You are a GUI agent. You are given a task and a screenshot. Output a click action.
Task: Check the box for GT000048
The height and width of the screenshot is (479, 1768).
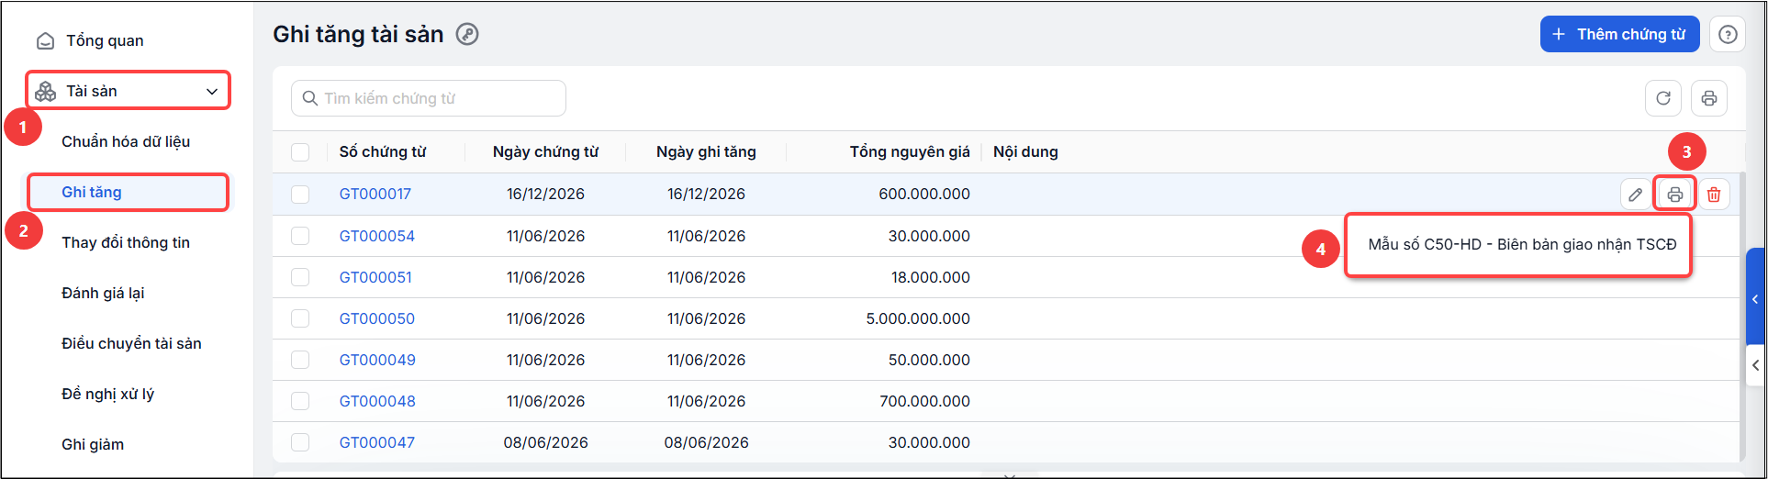[x=300, y=401]
